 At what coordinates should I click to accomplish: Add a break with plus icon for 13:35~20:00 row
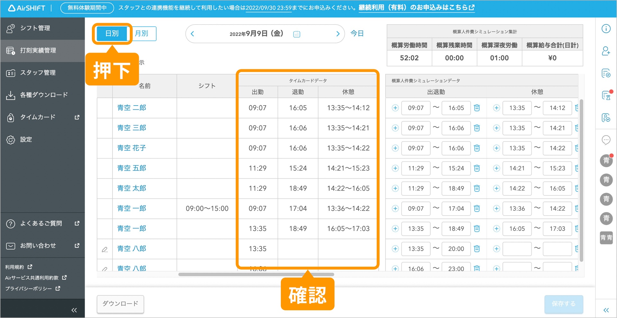click(x=496, y=249)
